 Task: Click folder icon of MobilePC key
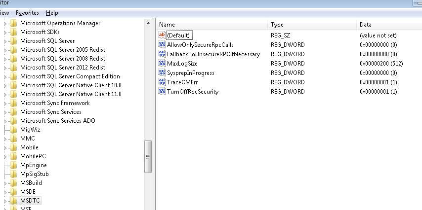[x=13, y=156]
